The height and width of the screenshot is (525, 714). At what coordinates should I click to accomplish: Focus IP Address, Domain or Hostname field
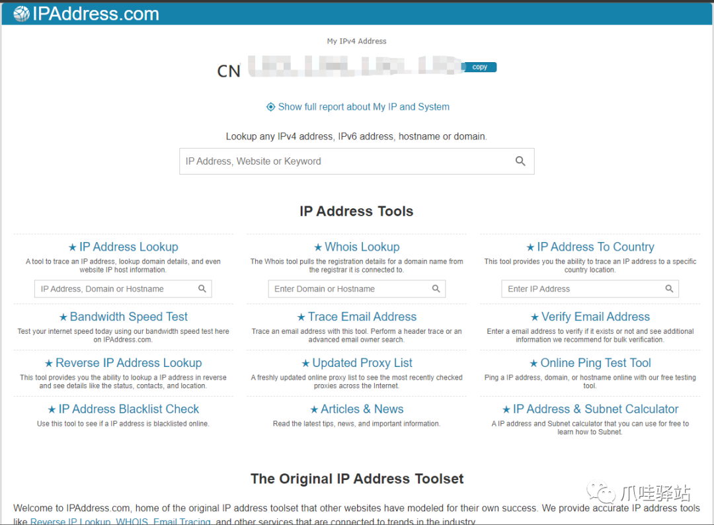(123, 289)
